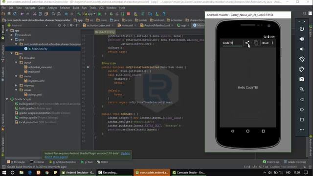Collapse the layout folder
The width and height of the screenshot is (313, 176).
click(16, 63)
